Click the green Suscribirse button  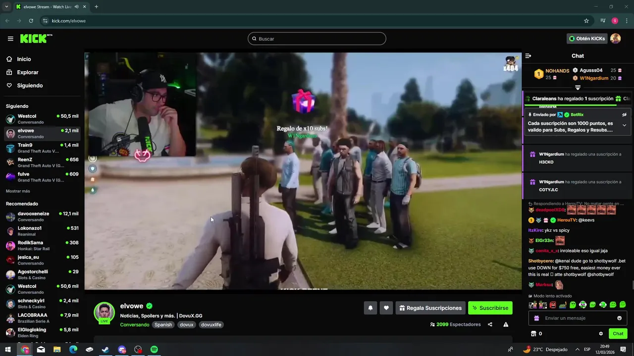(490, 308)
